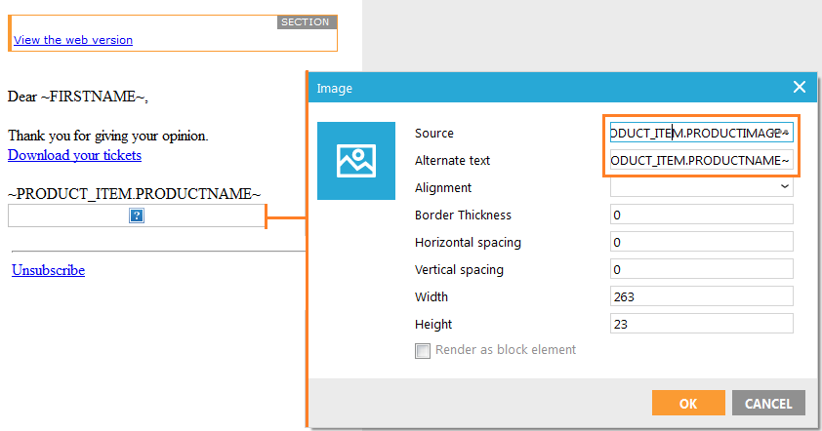Follow the Download your tickets link
This screenshot has width=822, height=431.
[74, 155]
